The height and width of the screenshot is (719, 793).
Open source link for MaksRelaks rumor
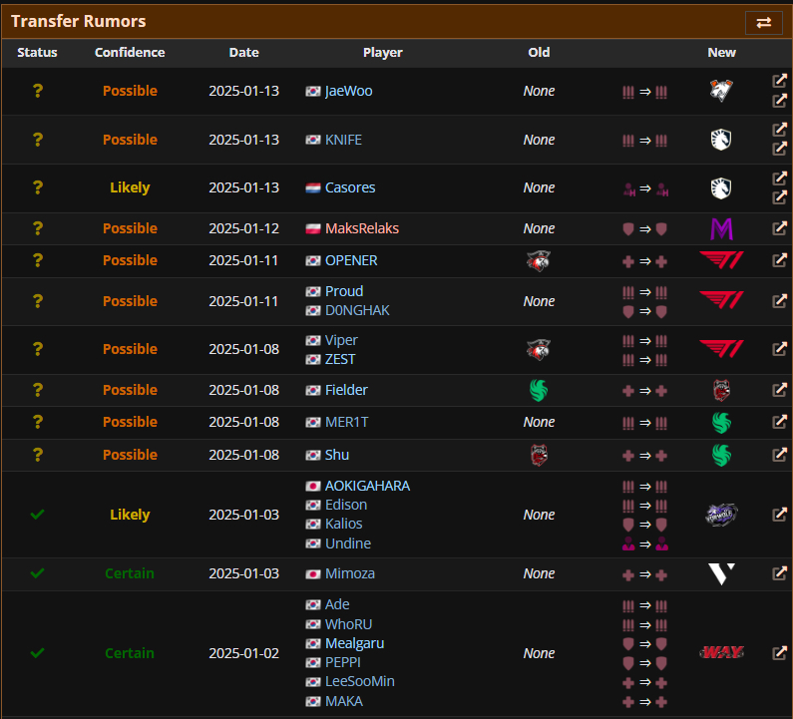coord(779,228)
